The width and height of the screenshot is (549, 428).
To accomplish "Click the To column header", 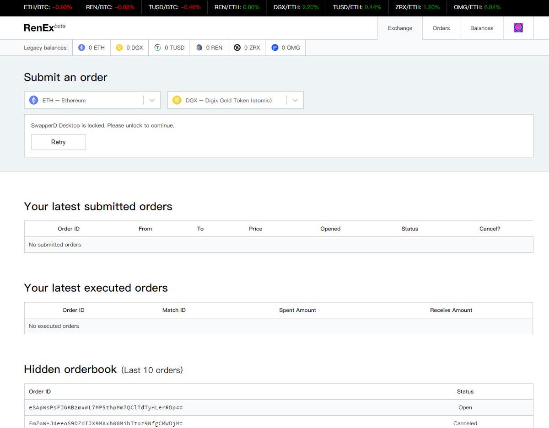I will pos(200,229).
